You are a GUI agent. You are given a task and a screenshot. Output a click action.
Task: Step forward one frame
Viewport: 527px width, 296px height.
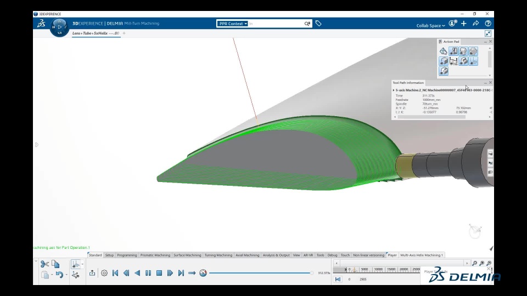pos(170,273)
